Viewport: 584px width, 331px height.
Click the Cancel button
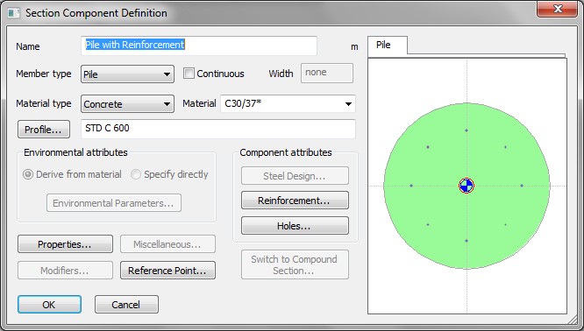(126, 305)
